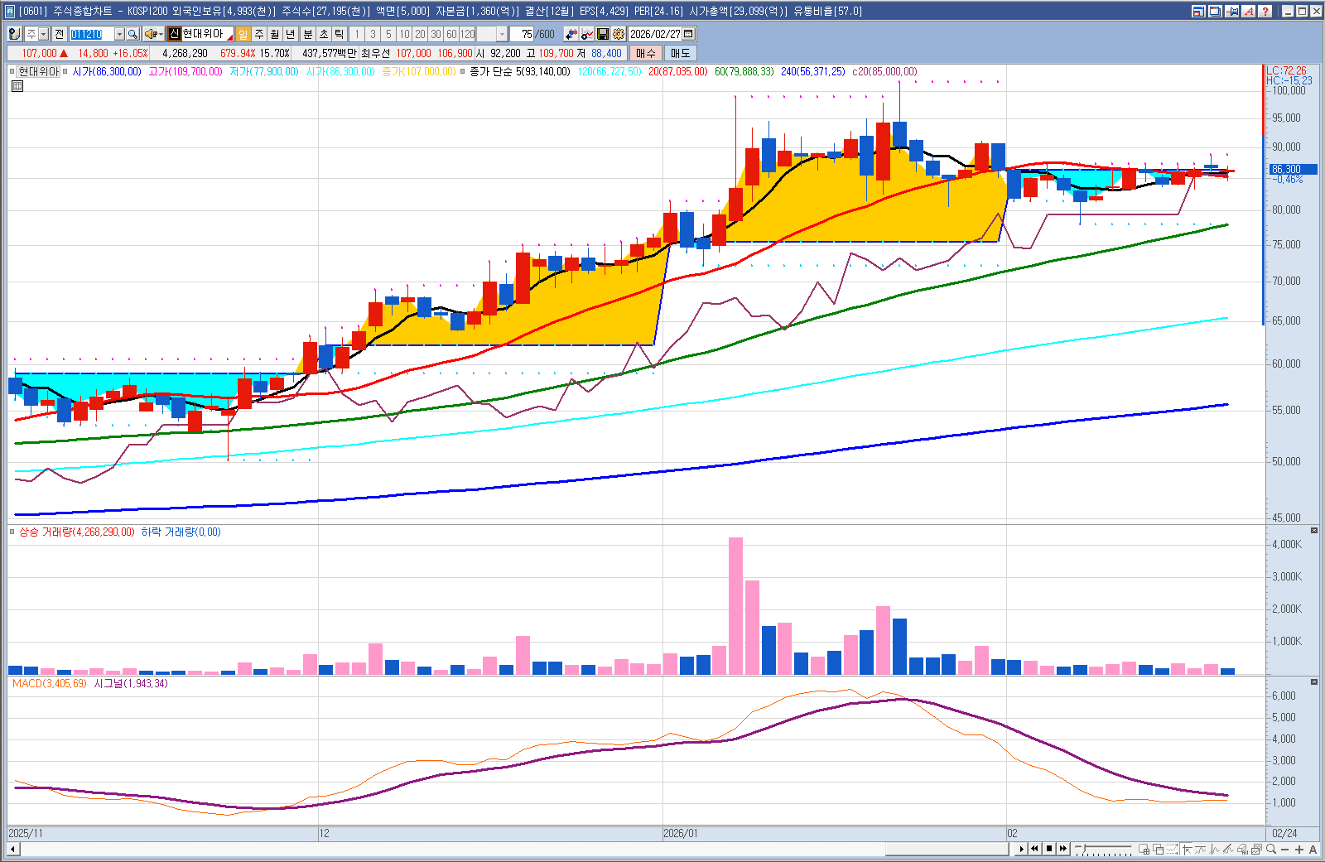Click the stop button in bottom toolbar
Screen dimensions: 1325x862
click(x=1049, y=849)
